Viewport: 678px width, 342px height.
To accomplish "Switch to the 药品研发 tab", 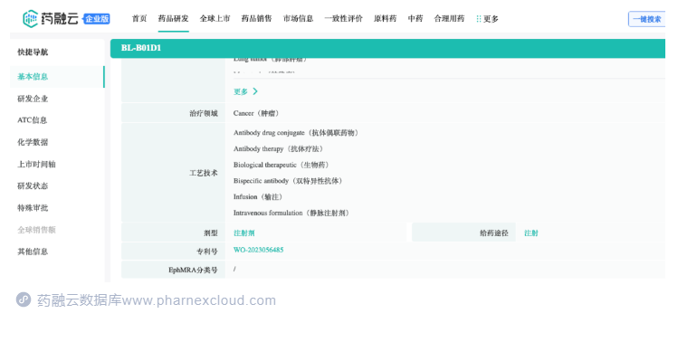I will [x=173, y=19].
